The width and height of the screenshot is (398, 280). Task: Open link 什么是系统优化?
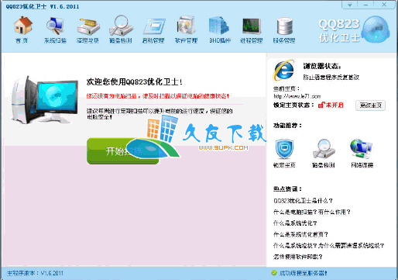(295, 223)
